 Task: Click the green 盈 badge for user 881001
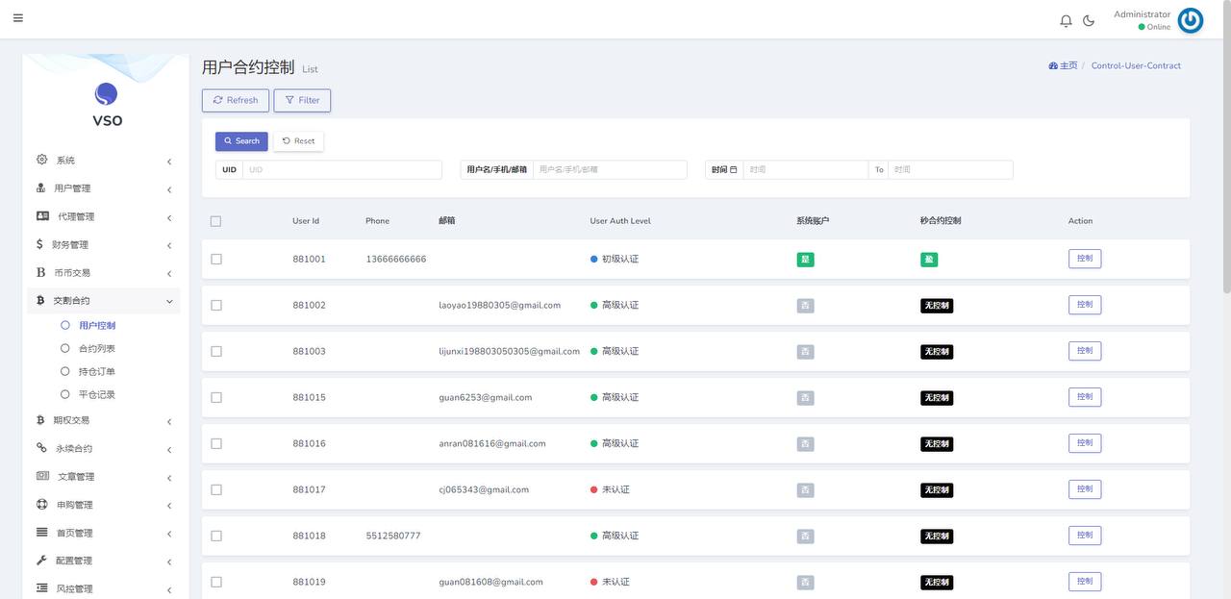point(928,260)
